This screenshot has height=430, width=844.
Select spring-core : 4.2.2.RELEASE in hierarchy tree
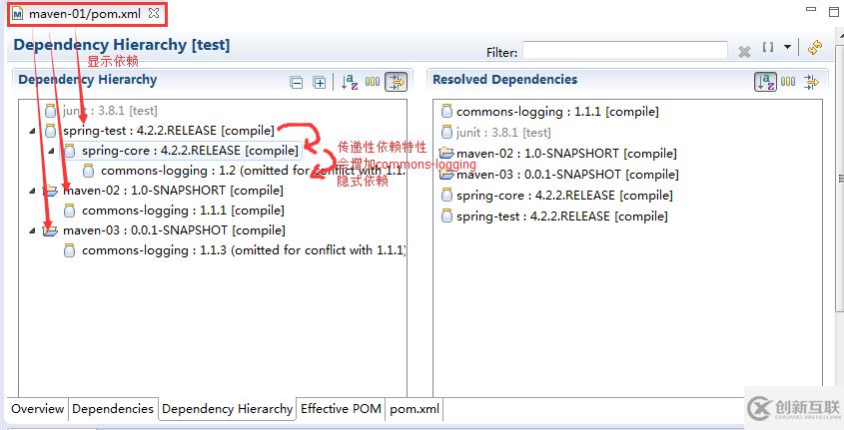click(190, 151)
